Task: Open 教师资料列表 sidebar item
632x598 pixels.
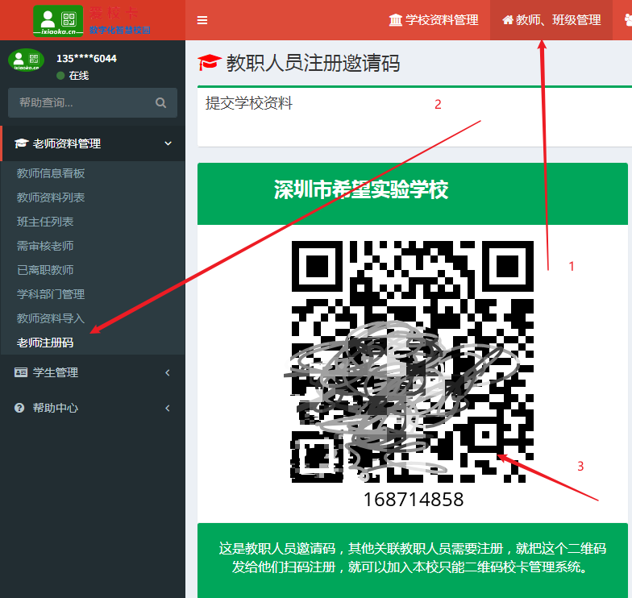Action: click(51, 197)
